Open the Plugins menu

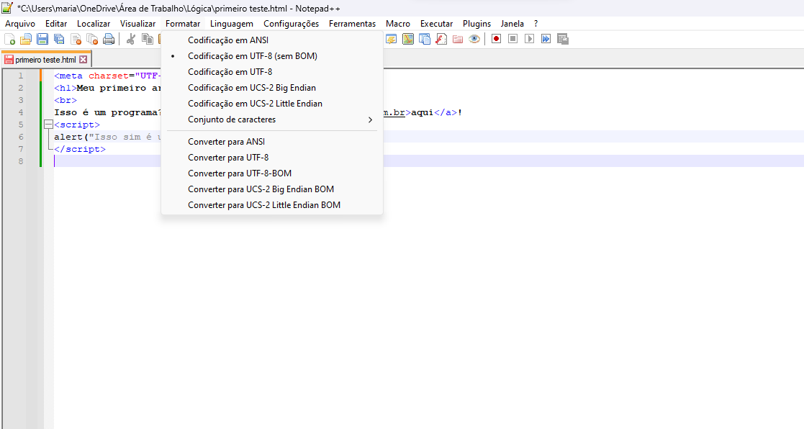coord(477,24)
